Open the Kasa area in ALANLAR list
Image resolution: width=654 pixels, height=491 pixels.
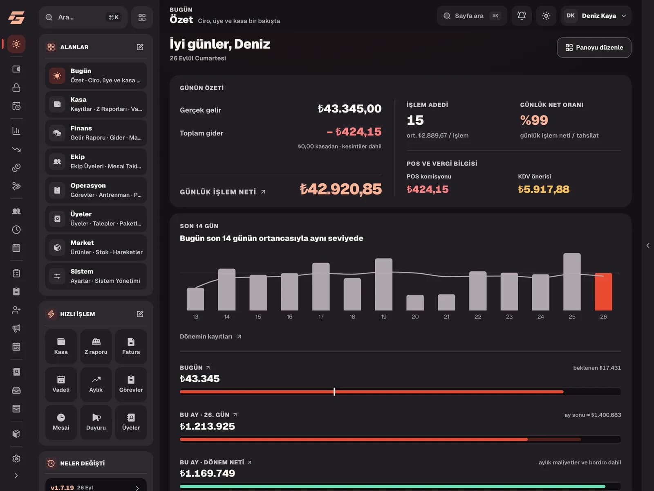pos(96,104)
